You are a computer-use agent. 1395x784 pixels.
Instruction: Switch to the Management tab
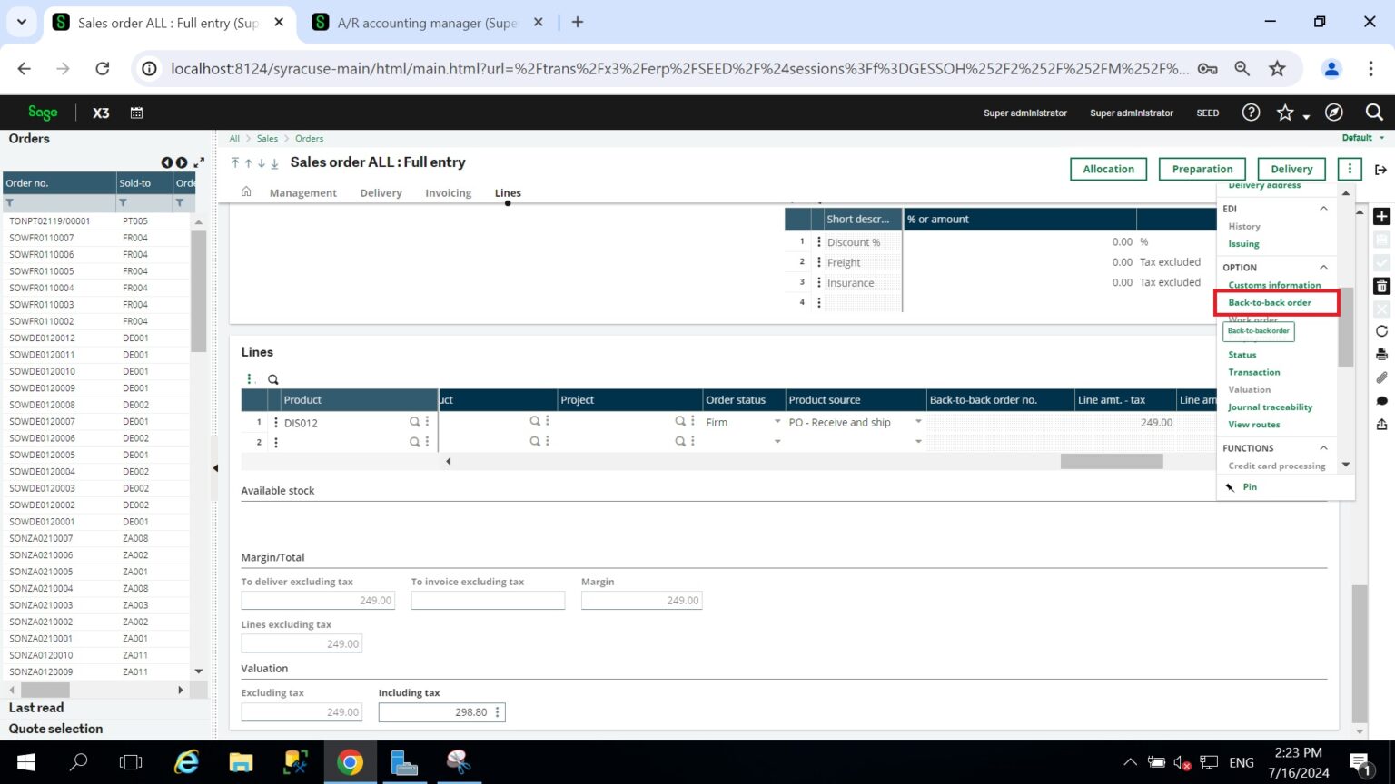tap(303, 193)
